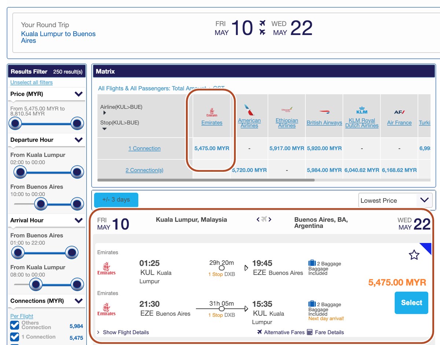Click the Fare Details calculator icon

(309, 332)
